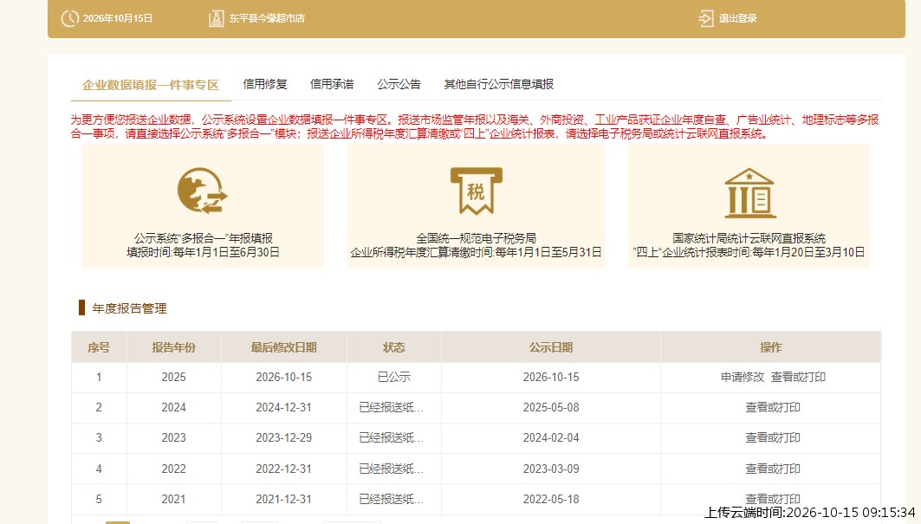The image size is (921, 524).
Task: Click the text 填报时间:每年1月1日至6月30日
Action: [204, 253]
